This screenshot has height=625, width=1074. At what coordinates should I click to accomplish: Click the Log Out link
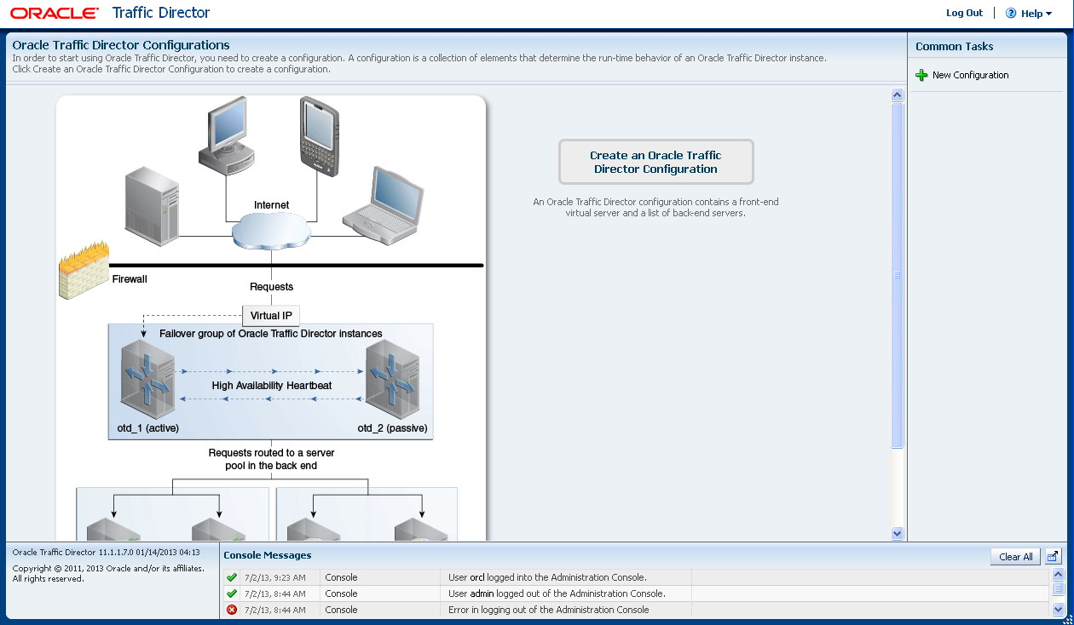(964, 13)
